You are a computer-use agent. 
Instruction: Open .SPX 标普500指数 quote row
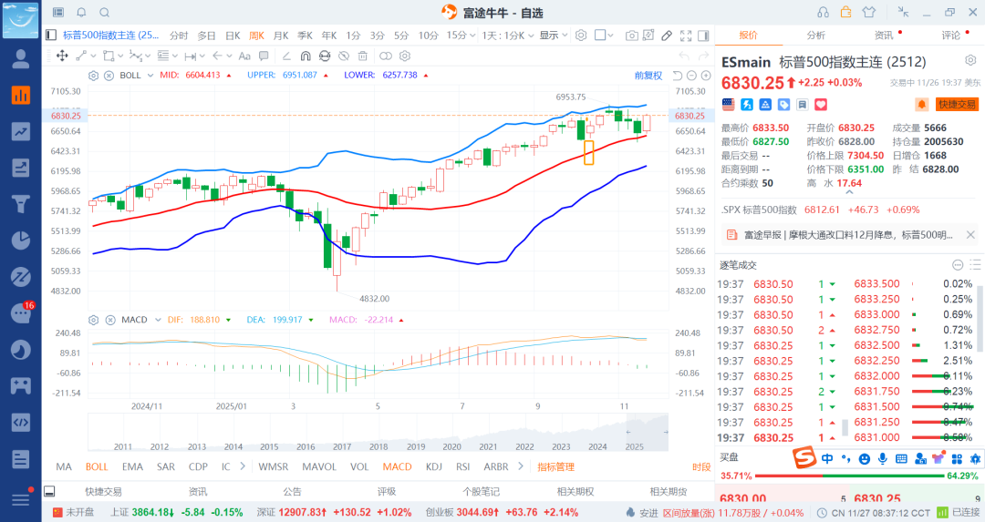(820, 210)
